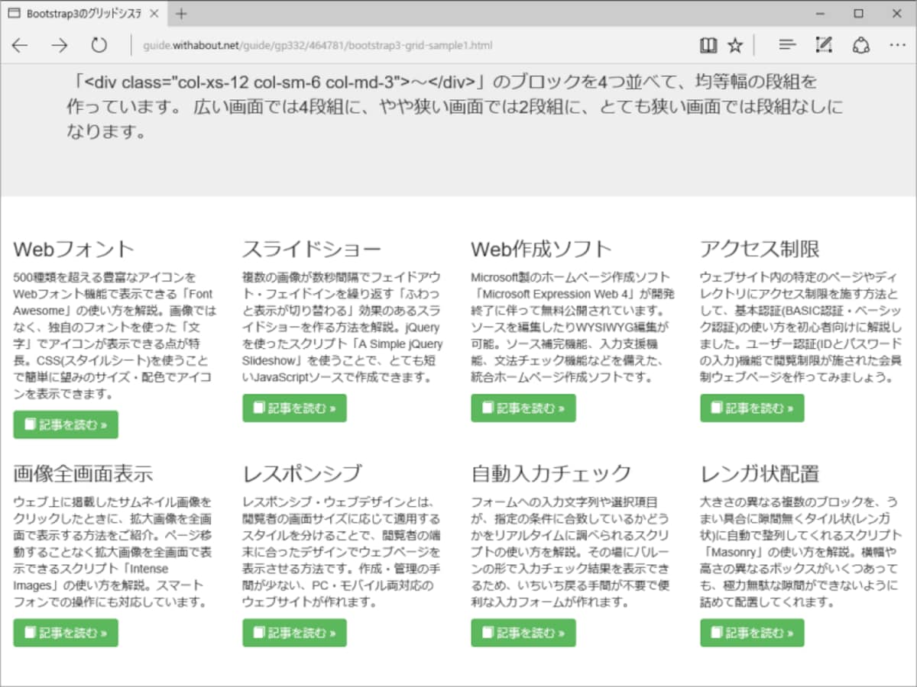
Task: Click the Share icon in toolbar
Action: point(861,46)
